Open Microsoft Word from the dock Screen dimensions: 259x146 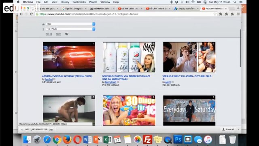[87, 140]
